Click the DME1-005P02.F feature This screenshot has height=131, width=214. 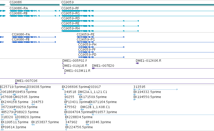click(75, 60)
